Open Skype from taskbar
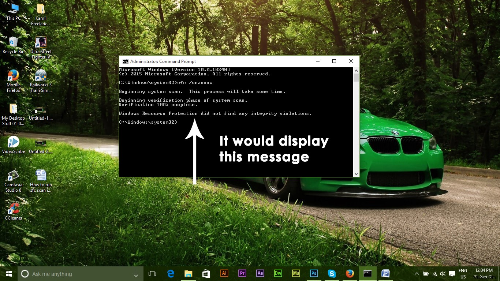Image resolution: width=500 pixels, height=281 pixels. (332, 274)
